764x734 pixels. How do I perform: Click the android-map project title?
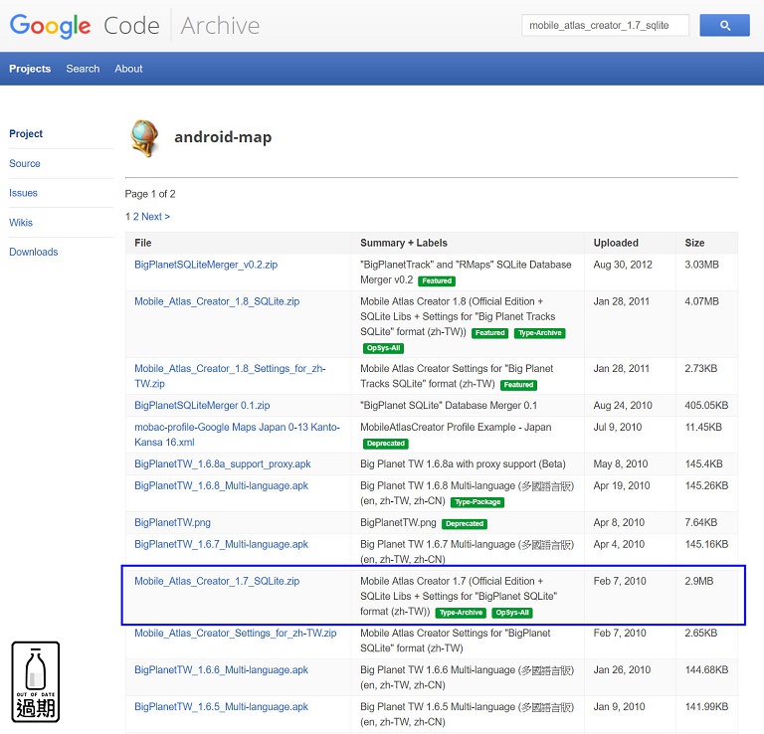point(223,137)
